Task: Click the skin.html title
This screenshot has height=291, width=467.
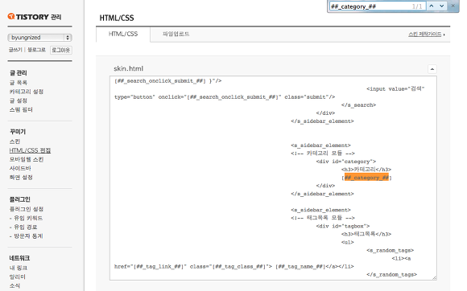Action: (128, 68)
